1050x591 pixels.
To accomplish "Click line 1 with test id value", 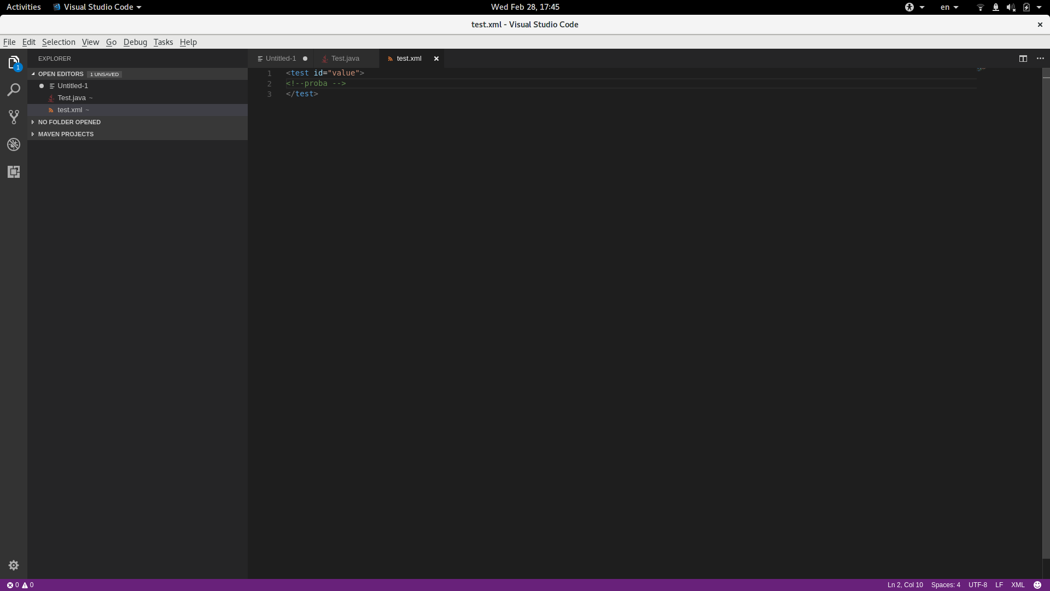I will 325,73.
